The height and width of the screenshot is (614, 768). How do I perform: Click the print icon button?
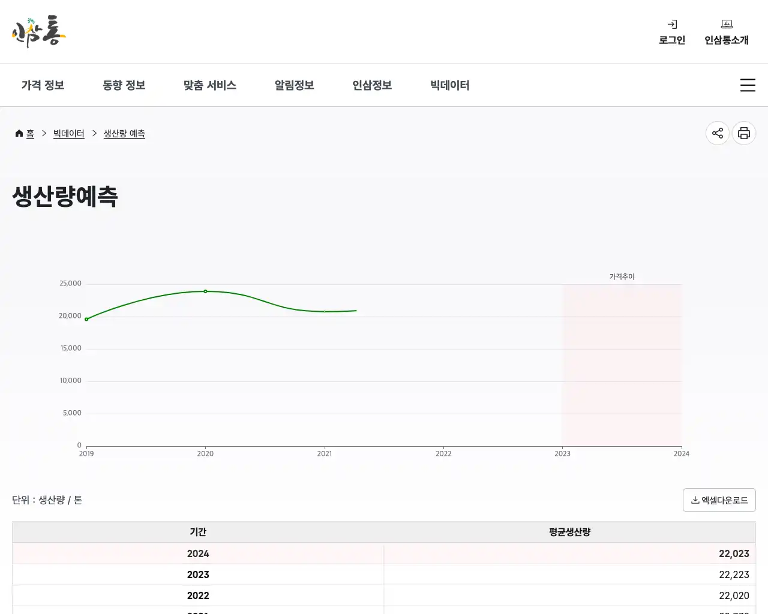[x=744, y=133]
